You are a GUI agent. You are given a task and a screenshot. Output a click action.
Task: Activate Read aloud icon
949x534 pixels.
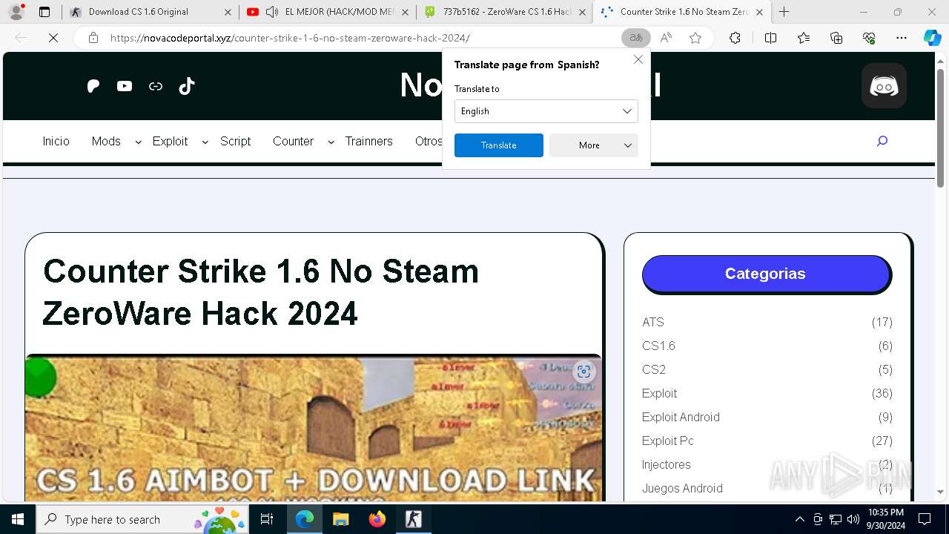click(x=666, y=38)
